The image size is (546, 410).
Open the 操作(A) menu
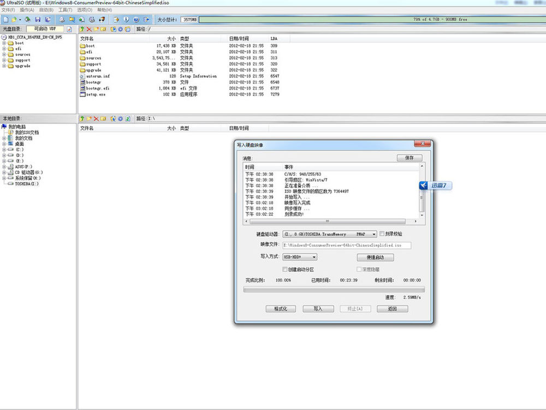(27, 10)
